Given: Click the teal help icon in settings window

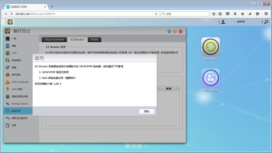Looking at the screenshot, I should 169,31.
